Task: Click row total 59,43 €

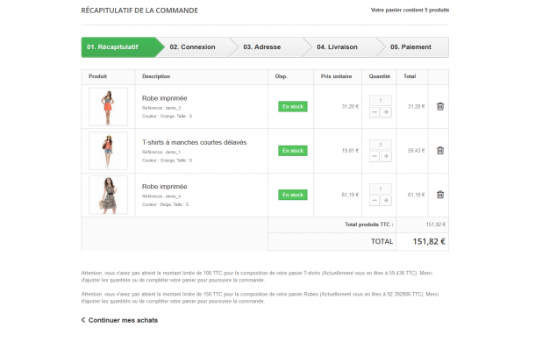Action: 417,151
